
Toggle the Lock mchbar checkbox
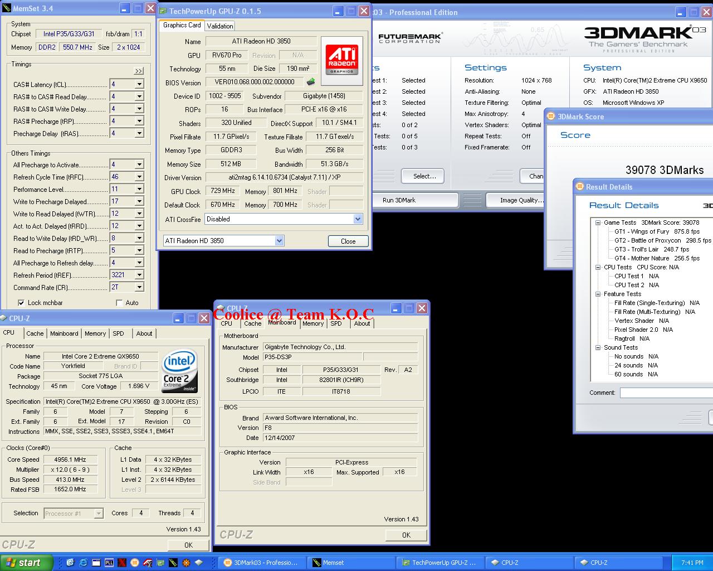(x=21, y=303)
